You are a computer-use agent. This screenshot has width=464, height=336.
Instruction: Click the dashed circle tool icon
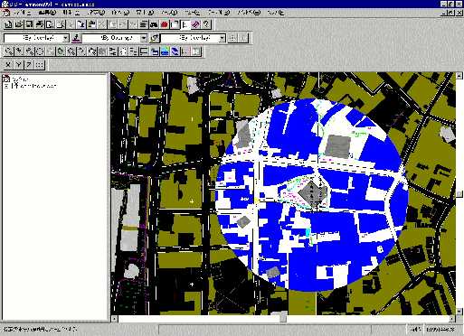click(x=40, y=51)
